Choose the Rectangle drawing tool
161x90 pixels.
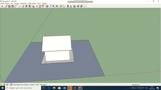pos(9,6)
